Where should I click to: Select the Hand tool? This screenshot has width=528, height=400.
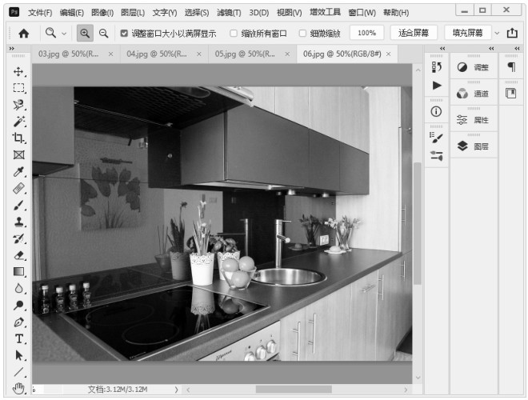click(x=18, y=388)
